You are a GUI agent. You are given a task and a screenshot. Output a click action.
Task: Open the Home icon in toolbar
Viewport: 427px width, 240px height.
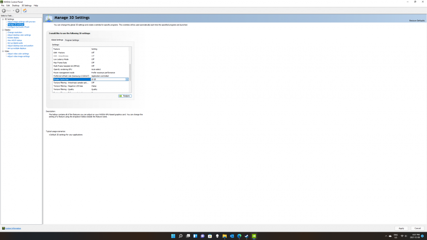click(x=25, y=11)
